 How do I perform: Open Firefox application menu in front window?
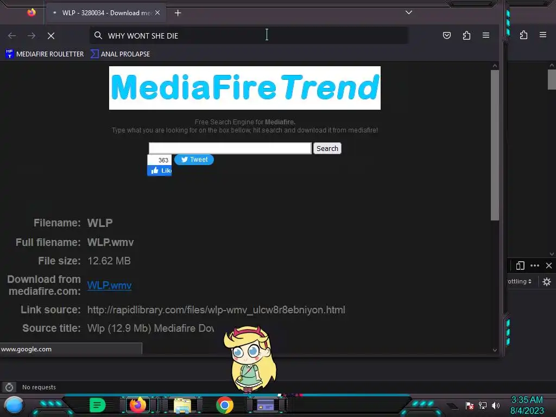point(486,35)
